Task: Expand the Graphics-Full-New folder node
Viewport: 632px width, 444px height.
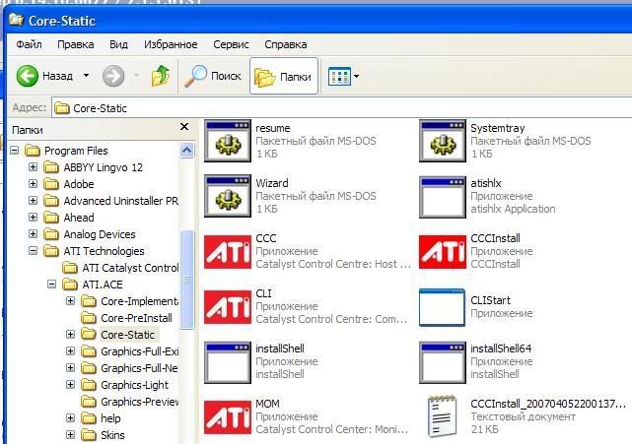Action: 70,367
